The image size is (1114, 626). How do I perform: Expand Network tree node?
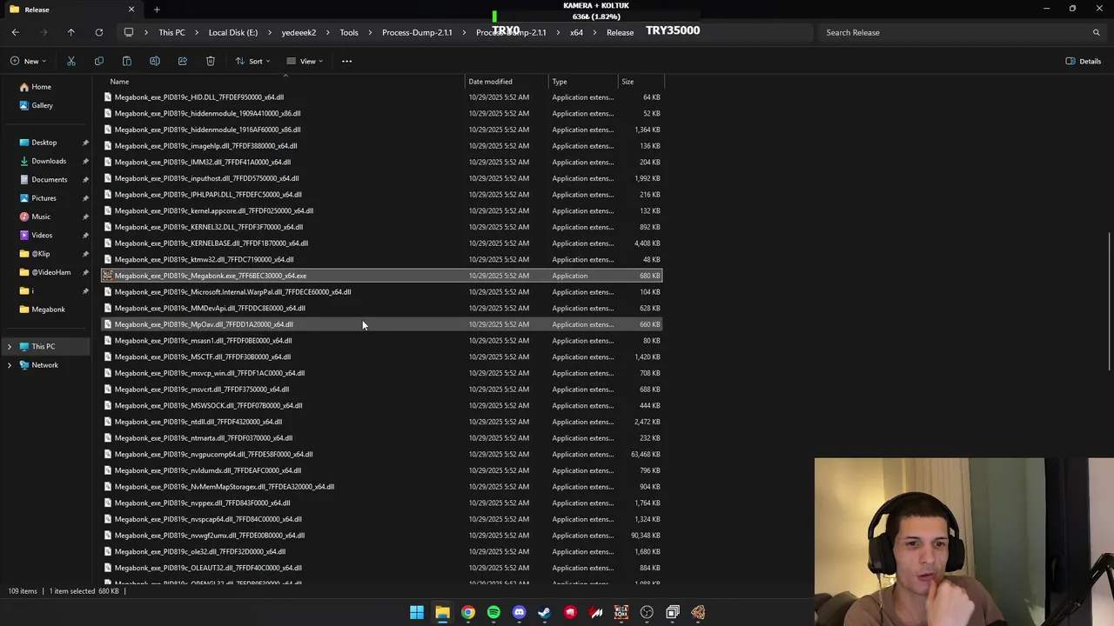tap(10, 365)
